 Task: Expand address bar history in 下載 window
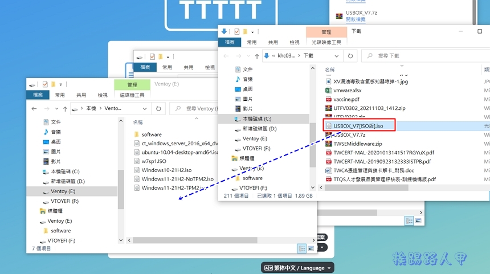[x=337, y=56]
